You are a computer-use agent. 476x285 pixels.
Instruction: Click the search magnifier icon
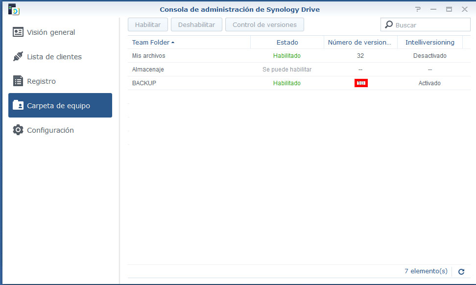tap(389, 24)
